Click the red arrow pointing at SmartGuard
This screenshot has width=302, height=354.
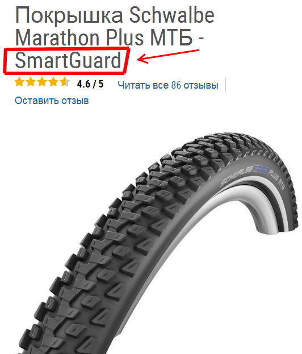[168, 56]
